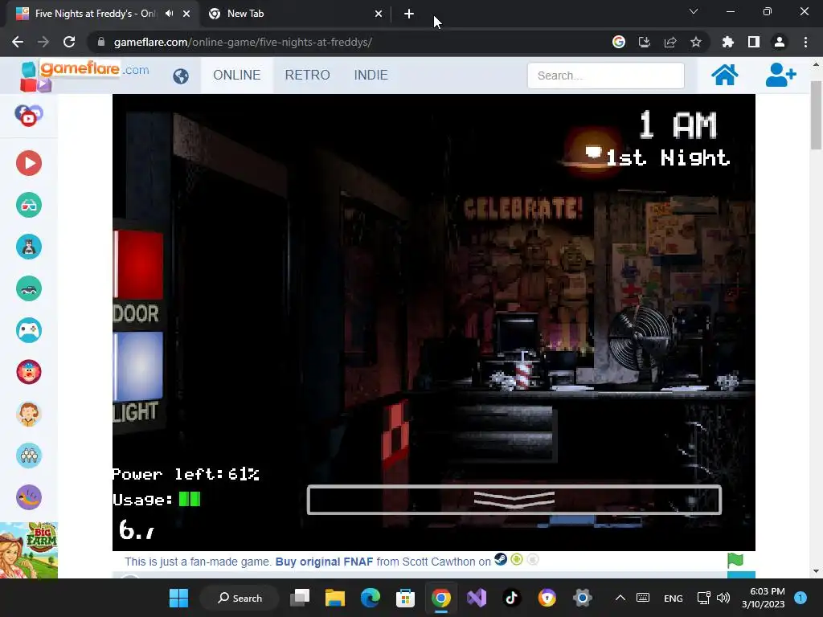
Task: Open the masked hero games category icon
Action: click(x=29, y=247)
